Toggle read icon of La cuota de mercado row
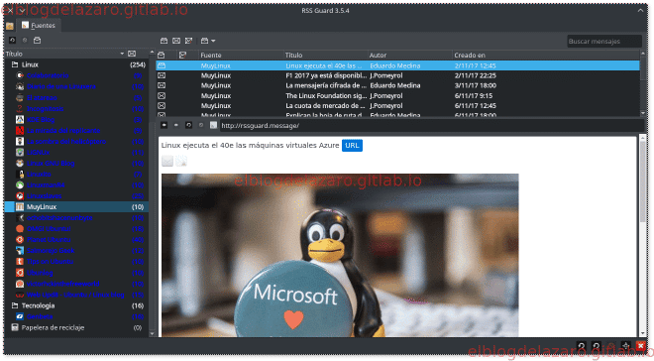 click(162, 105)
